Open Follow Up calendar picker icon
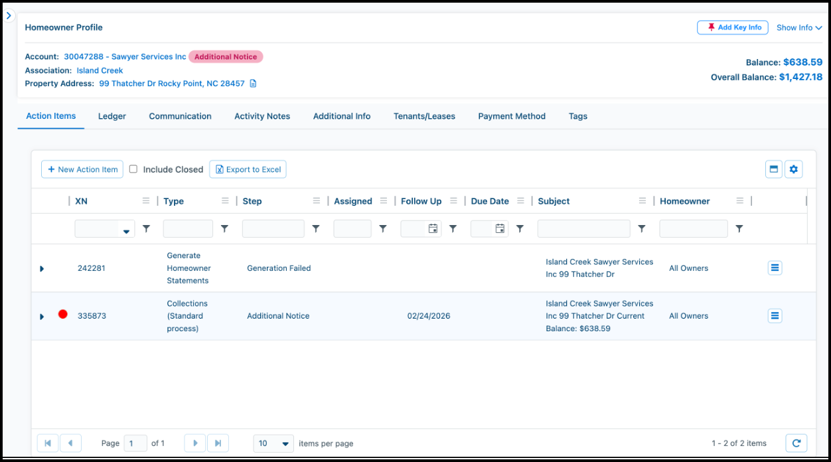 433,228
